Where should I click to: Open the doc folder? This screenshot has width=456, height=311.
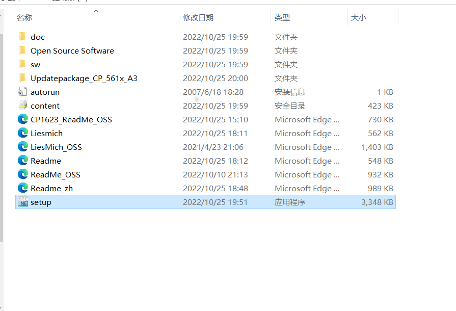pos(37,37)
